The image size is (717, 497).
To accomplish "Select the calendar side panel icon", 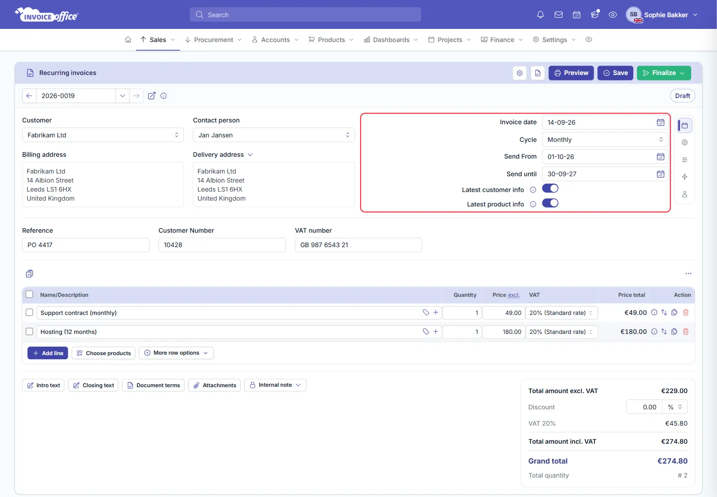I will [x=685, y=126].
